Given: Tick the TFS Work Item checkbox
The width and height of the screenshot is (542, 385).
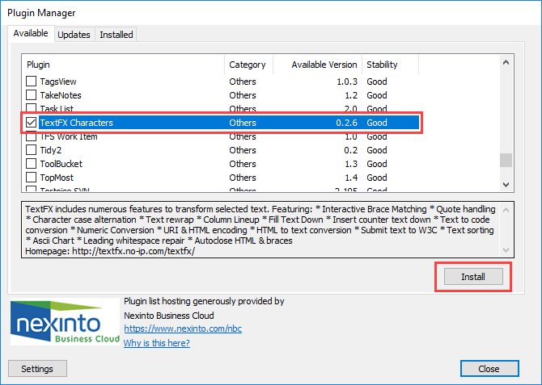Looking at the screenshot, I should pyautogui.click(x=31, y=137).
